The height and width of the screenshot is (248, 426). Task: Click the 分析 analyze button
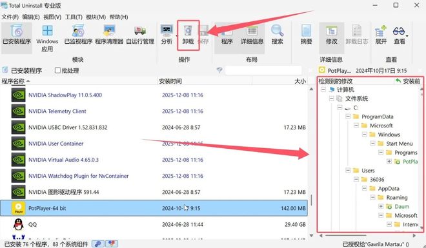point(167,35)
